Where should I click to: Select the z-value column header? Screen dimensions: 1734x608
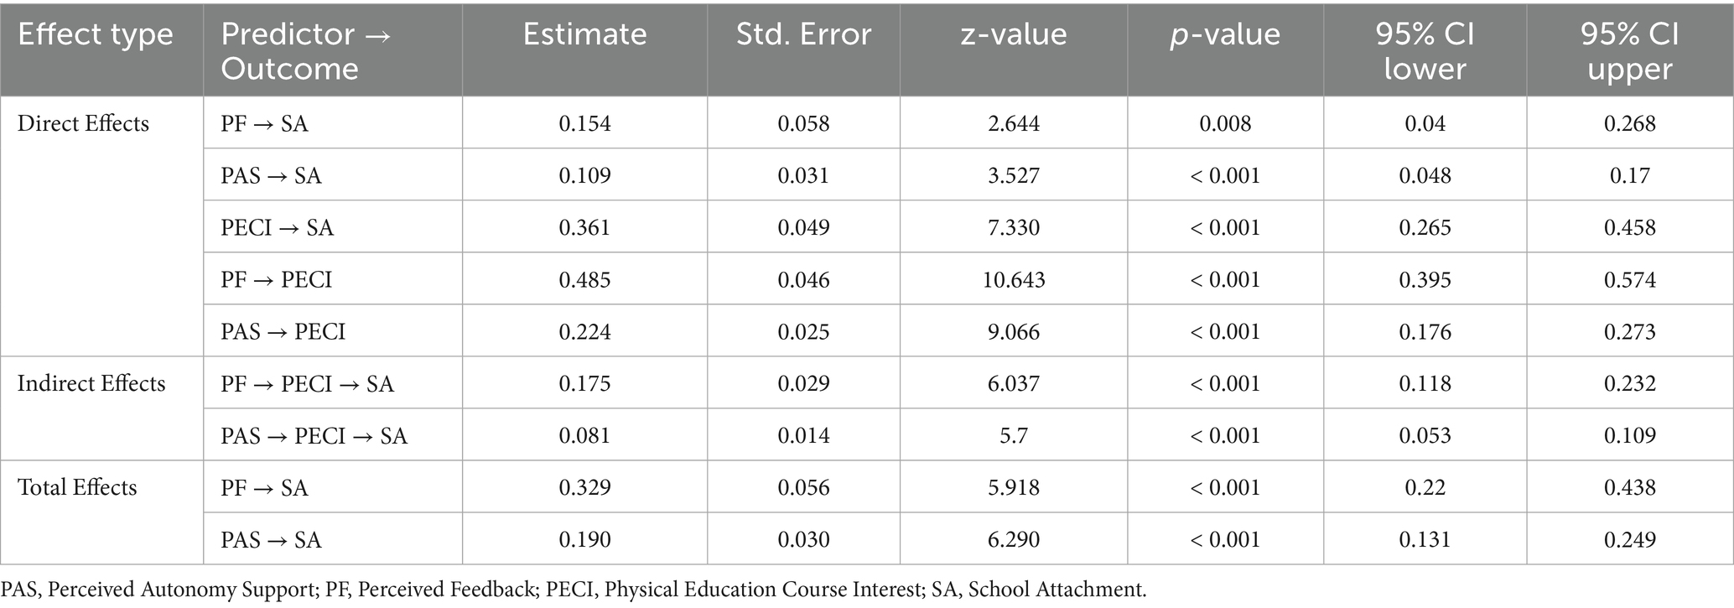[1014, 34]
